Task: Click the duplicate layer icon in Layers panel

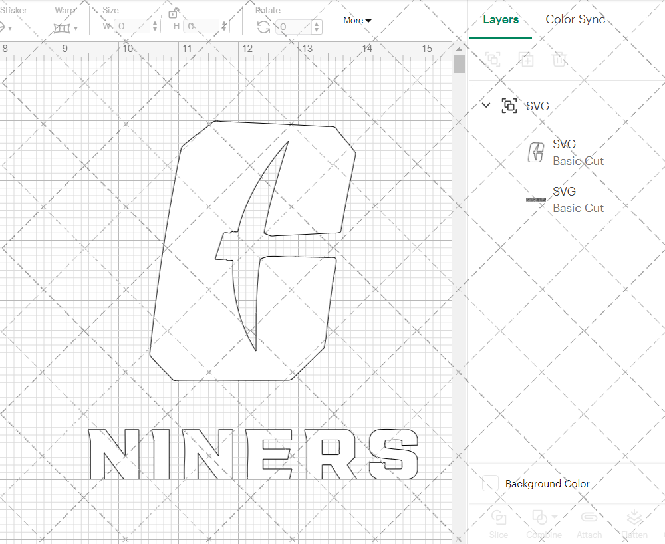Action: coord(526,59)
